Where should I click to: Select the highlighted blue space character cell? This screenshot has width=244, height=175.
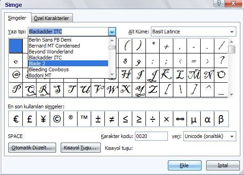16,46
